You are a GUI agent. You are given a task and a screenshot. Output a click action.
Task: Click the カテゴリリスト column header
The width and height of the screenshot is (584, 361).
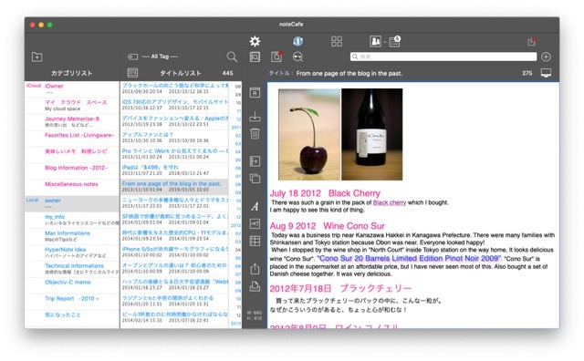pyautogui.click(x=71, y=73)
